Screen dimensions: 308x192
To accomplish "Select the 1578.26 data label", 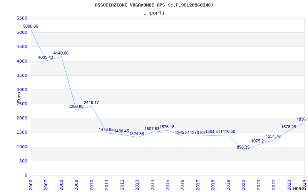I will click(x=288, y=127).
